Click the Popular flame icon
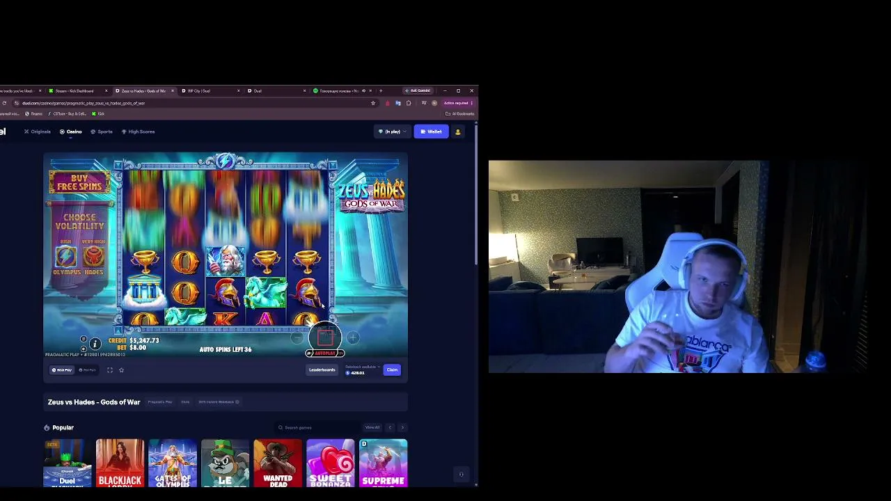Screen dimensions: 891x501 coord(47,428)
